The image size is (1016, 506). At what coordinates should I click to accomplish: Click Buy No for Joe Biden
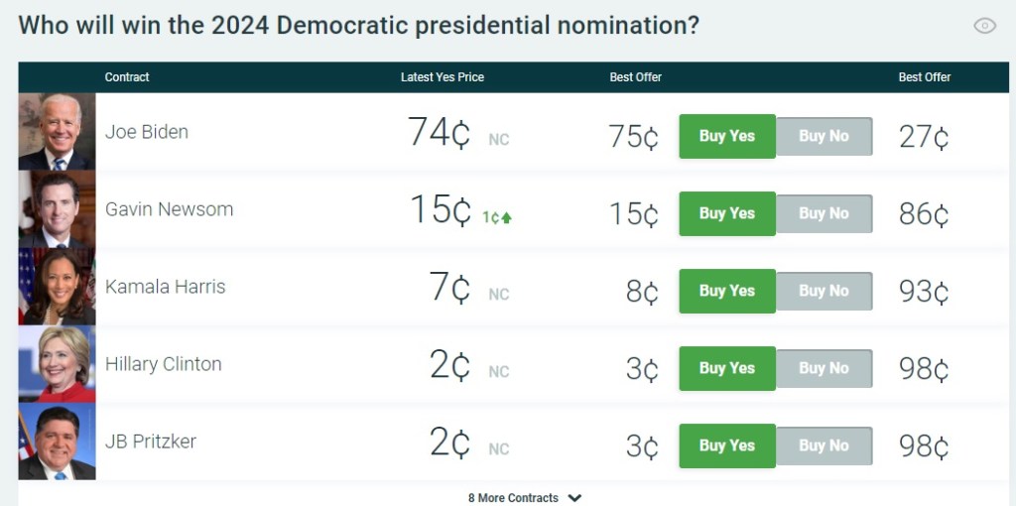coord(824,136)
